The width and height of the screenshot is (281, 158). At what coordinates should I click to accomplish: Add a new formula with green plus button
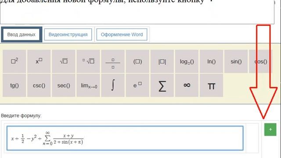(x=270, y=129)
